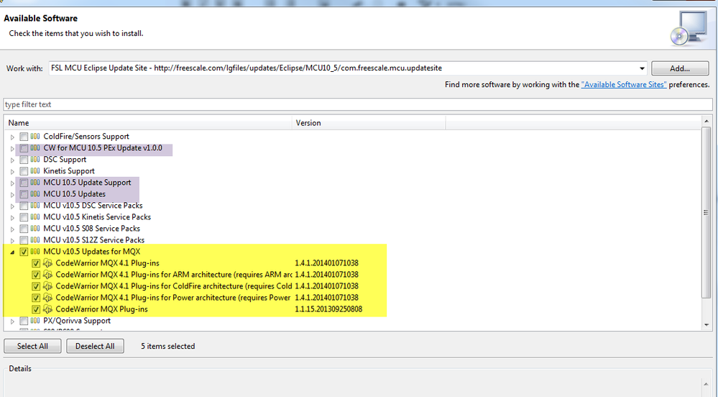
Task: Expand the MCU 10.5 Update Support node
Action: (x=12, y=183)
